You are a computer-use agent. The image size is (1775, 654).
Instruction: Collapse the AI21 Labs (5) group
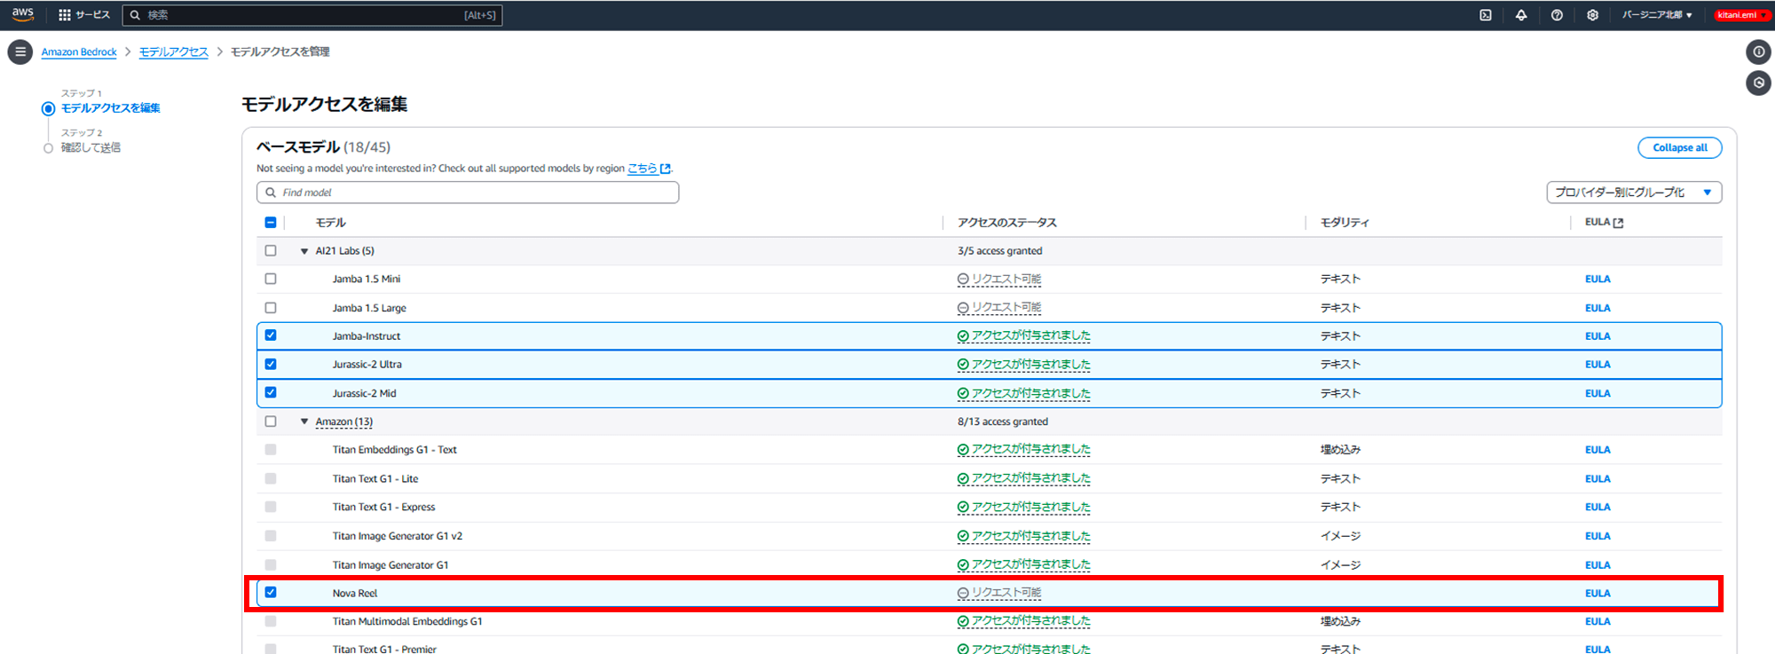click(x=304, y=252)
